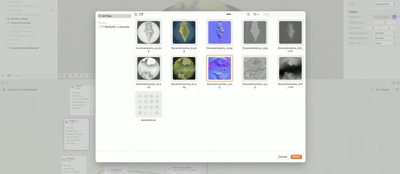
Task: Edit second Texture Coordinates value field
Action: click(389, 28)
